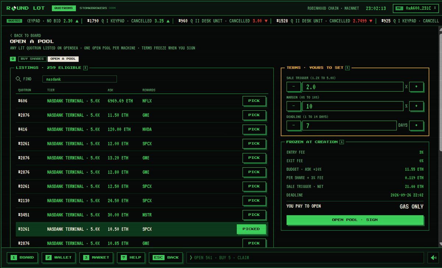Open the Quotrons tab
The image size is (442, 268).
64,8
